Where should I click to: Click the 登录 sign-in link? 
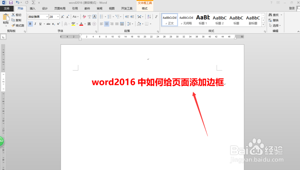tap(292, 8)
